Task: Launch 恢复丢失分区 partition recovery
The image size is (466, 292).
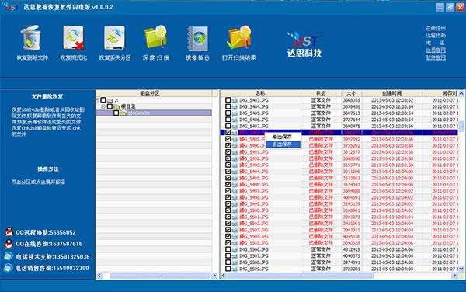Action: [x=115, y=38]
